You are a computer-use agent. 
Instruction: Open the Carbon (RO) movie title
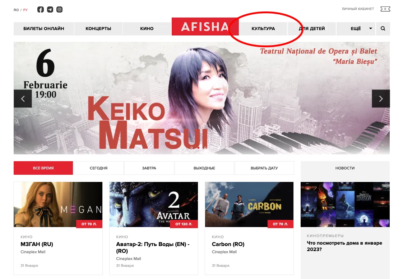[228, 244]
